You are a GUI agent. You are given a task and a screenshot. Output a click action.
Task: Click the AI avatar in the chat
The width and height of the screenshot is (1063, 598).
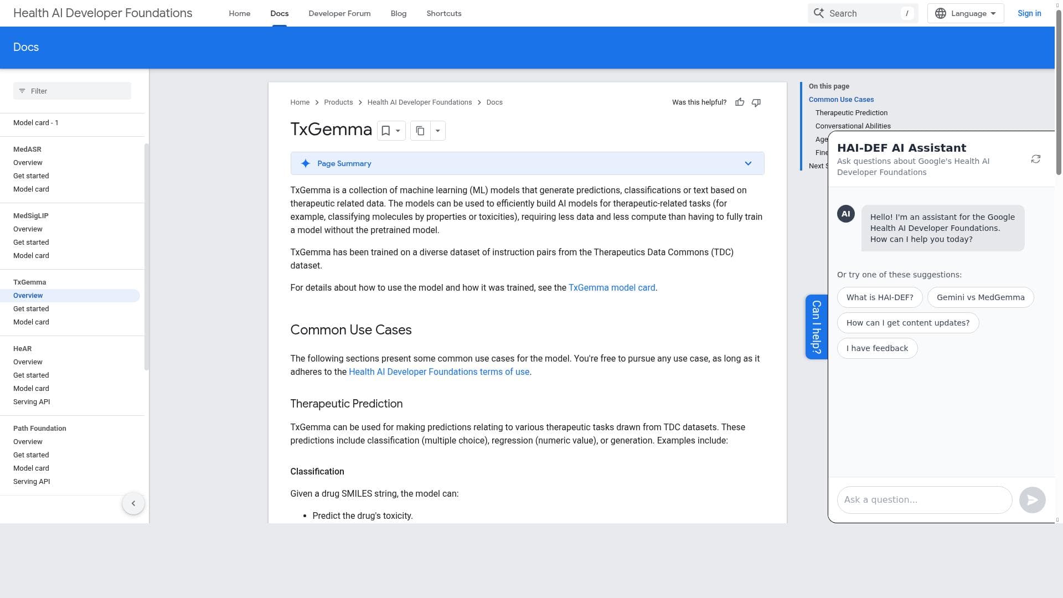point(846,214)
